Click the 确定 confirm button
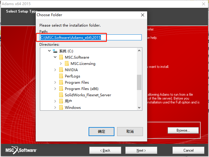The image size is (209, 157). click(101, 131)
